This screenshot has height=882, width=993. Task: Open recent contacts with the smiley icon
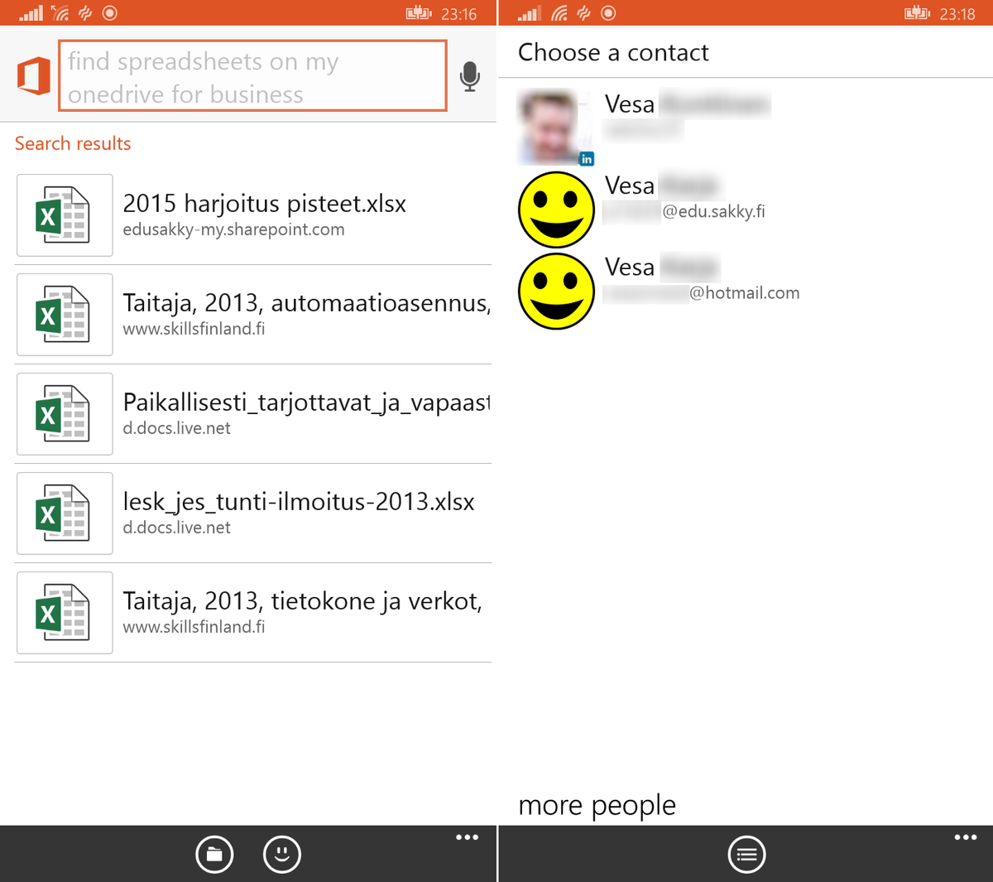pos(282,854)
